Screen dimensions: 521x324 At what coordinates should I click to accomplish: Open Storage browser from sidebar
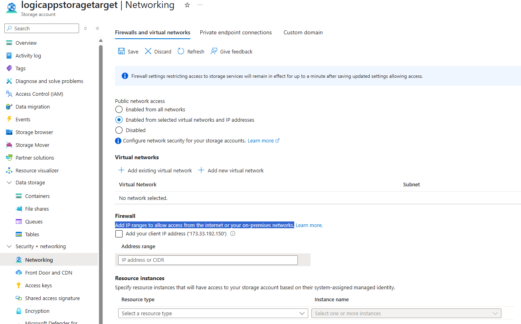(x=34, y=132)
